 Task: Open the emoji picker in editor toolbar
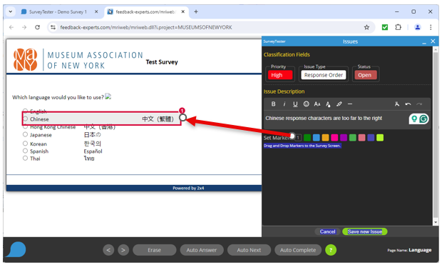coord(306,104)
